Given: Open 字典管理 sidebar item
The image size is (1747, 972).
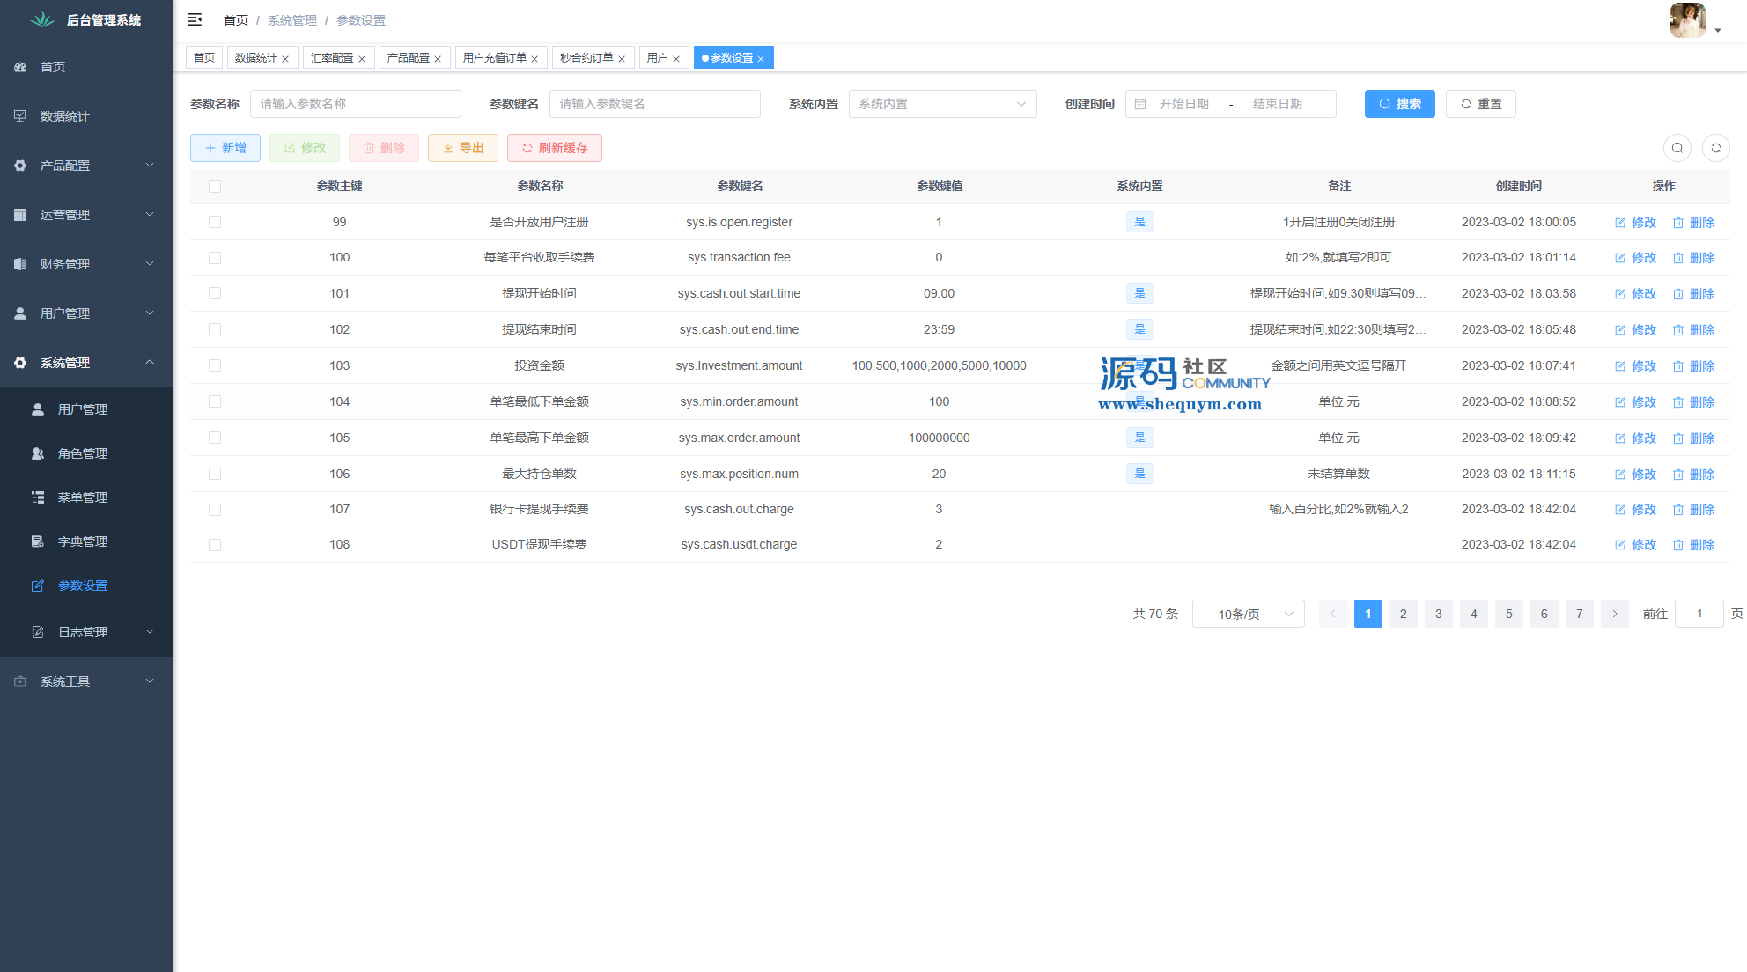Looking at the screenshot, I should click(82, 541).
